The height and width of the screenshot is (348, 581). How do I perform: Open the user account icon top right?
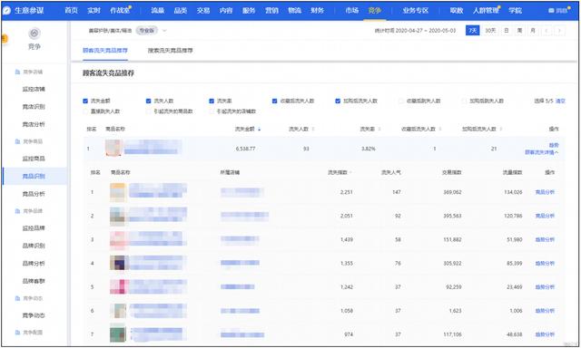click(551, 10)
